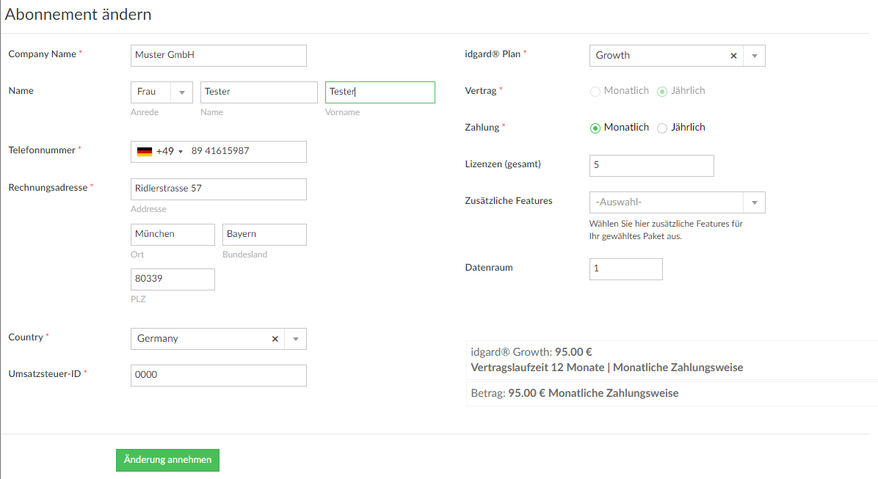
Task: Click the Rechnungsadresse street field
Action: click(x=218, y=189)
